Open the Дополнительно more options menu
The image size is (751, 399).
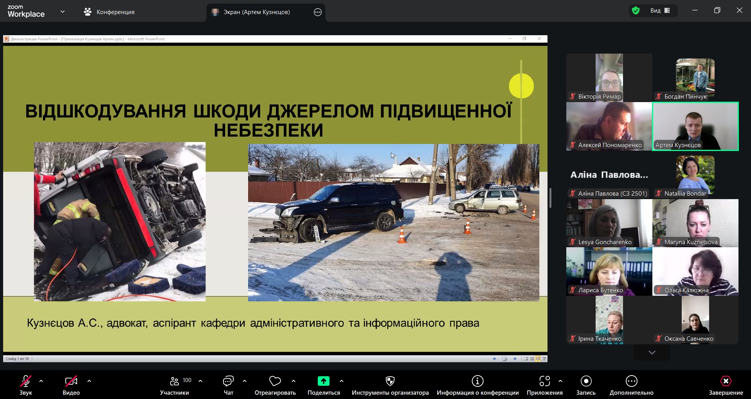coord(631,381)
